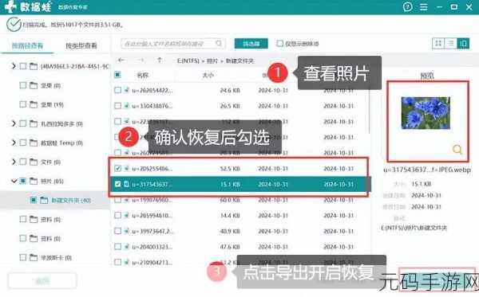Expand the {4BA986E3-21BA-4451 tree node
The image size is (479, 297).
(13, 66)
